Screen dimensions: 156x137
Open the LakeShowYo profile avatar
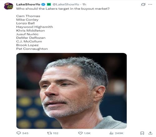(8, 6)
